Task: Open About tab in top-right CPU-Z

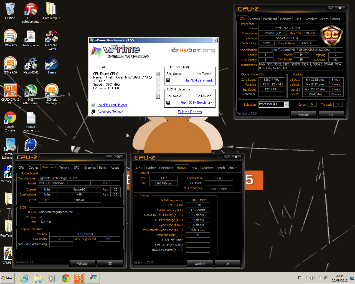Action: [x=336, y=19]
